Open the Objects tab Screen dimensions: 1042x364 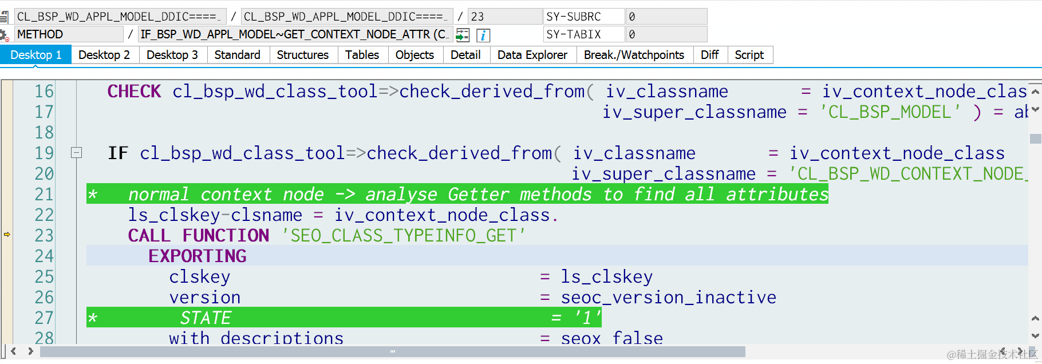(415, 55)
